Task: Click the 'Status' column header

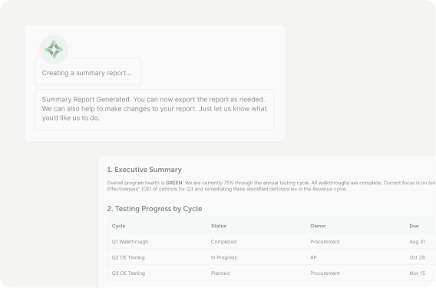Action: [x=219, y=226]
